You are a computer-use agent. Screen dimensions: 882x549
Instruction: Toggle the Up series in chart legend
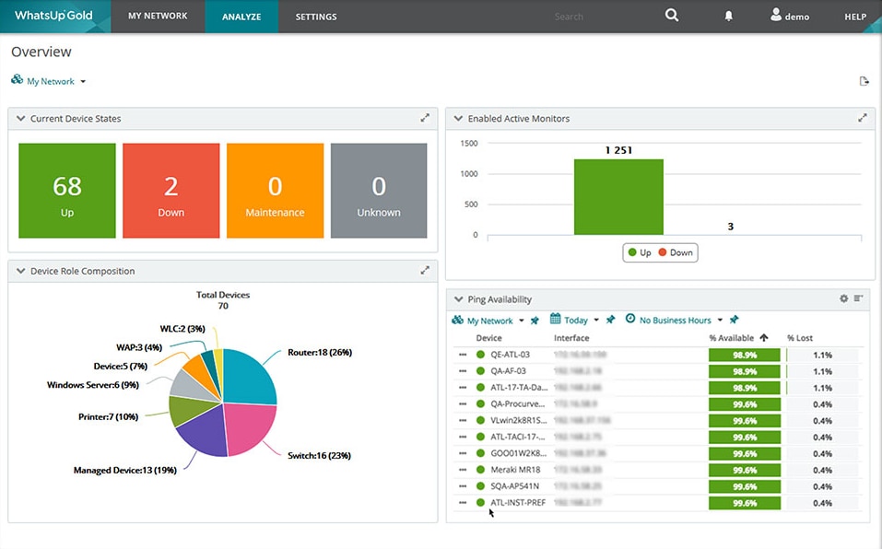coord(640,252)
